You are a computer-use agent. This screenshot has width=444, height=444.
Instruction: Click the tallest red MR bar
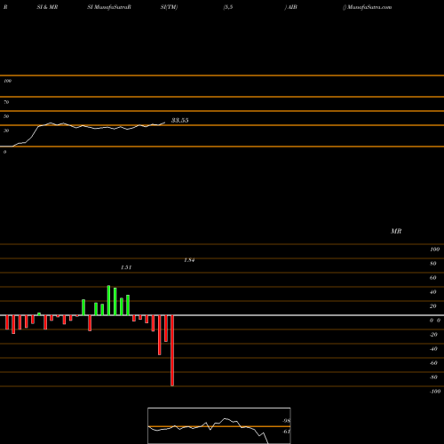point(172,351)
